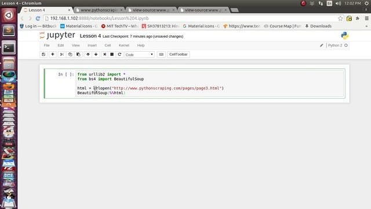The width and height of the screenshot is (371, 209).
Task: Open a new browser tab
Action: 234,10
